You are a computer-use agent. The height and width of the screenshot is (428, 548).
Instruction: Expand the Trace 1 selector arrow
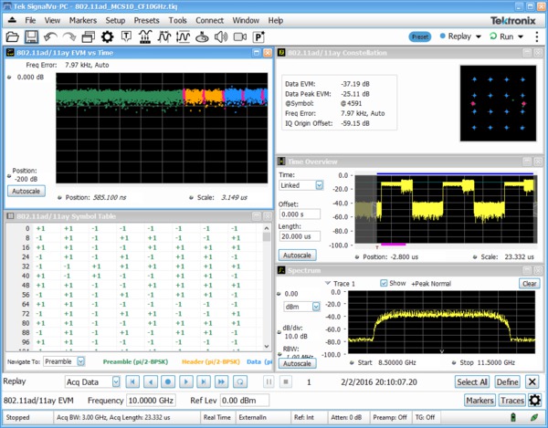click(x=329, y=284)
